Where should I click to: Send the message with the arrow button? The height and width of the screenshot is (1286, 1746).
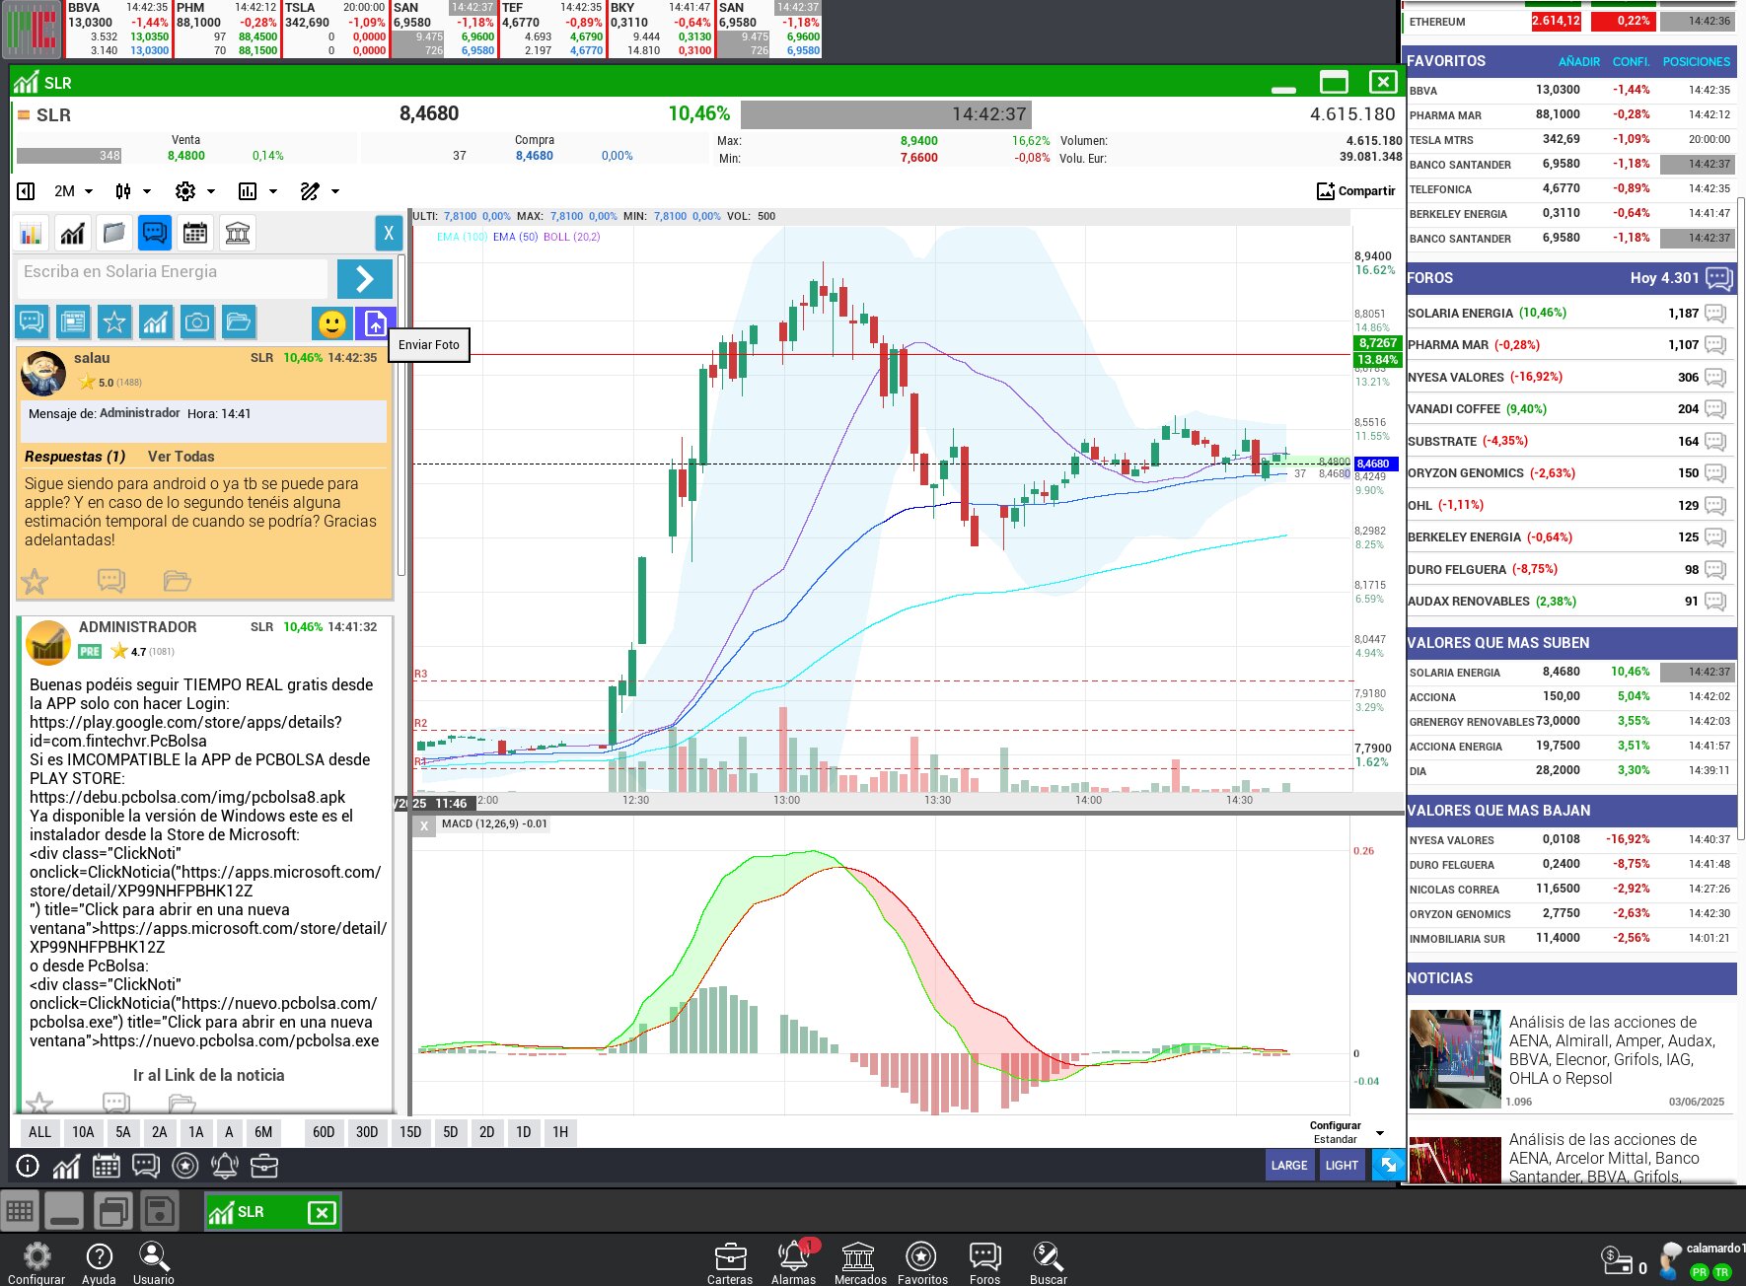click(x=364, y=279)
